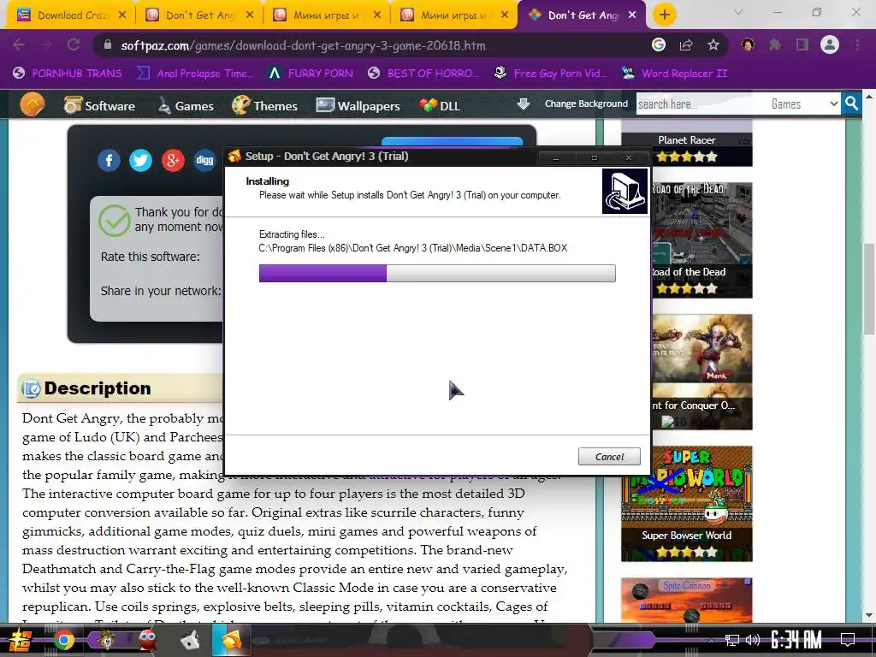Close the active Don't Get Angry tab
Viewport: 876px width, 657px height.
(x=632, y=15)
